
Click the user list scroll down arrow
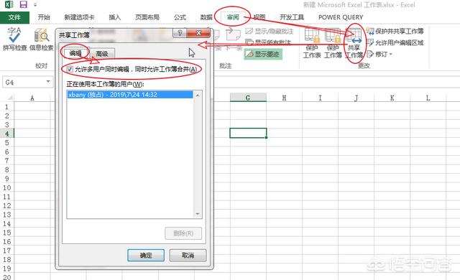[x=198, y=214]
